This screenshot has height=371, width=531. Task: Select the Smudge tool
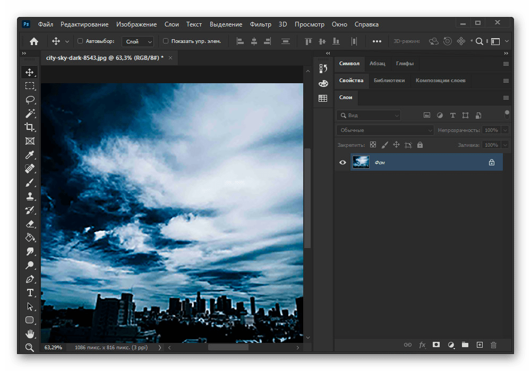[29, 251]
